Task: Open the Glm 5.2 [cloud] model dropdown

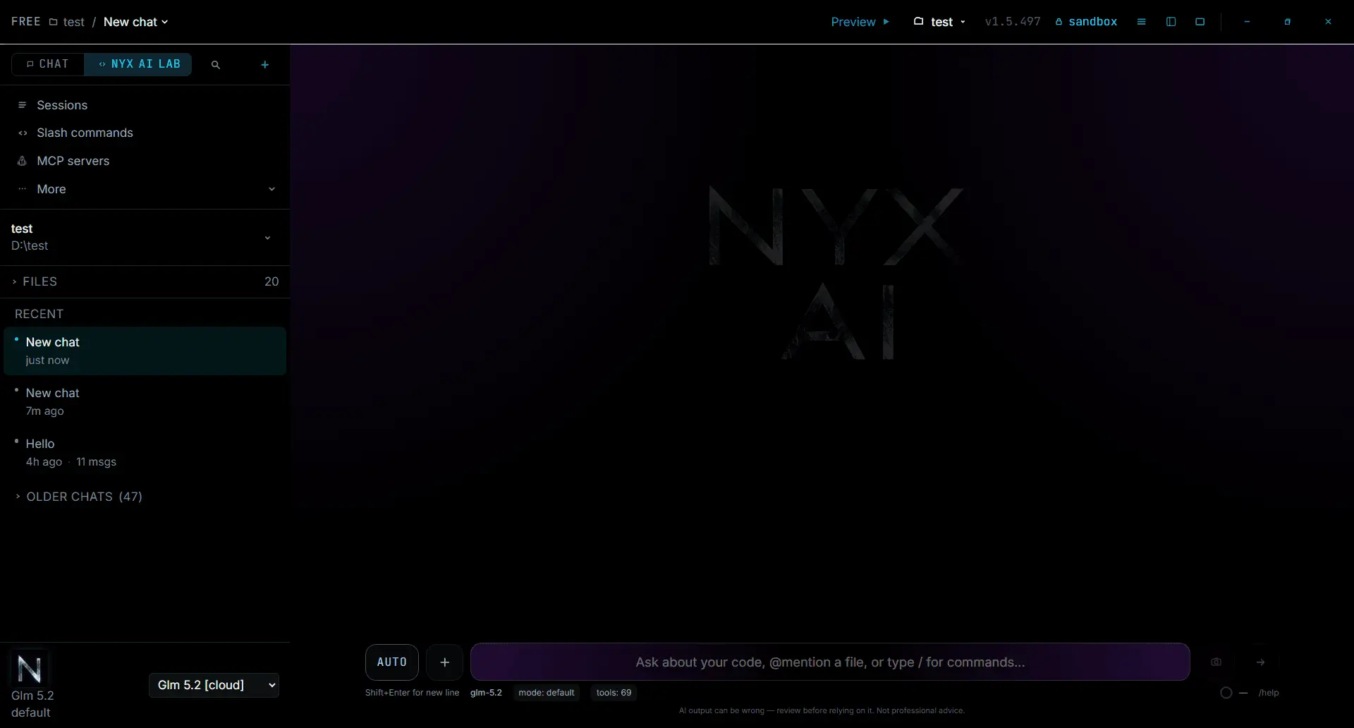Action: [x=214, y=685]
